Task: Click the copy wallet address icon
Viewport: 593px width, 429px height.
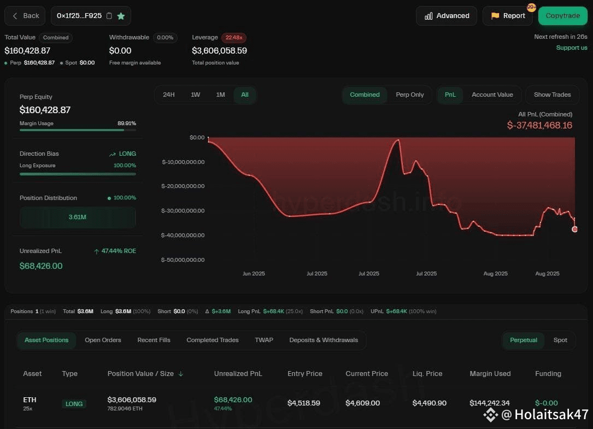Action: pos(109,16)
